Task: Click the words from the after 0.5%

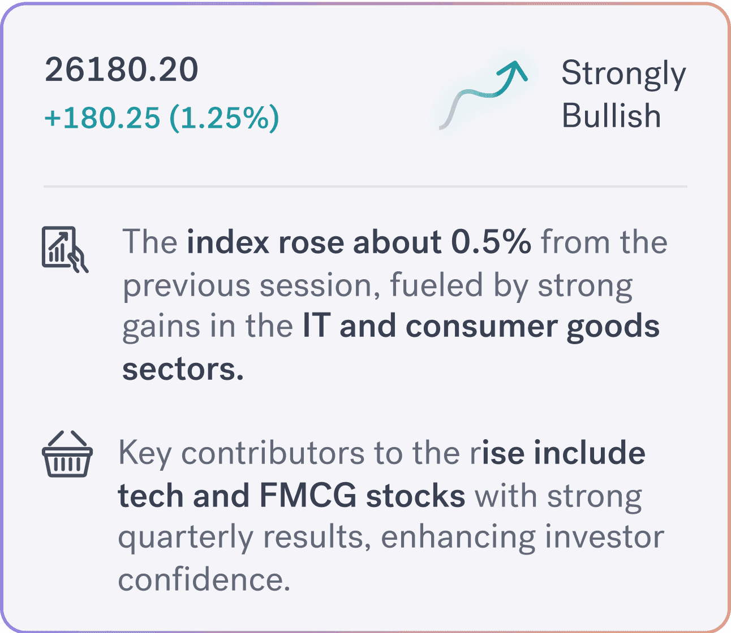Action: 604,242
